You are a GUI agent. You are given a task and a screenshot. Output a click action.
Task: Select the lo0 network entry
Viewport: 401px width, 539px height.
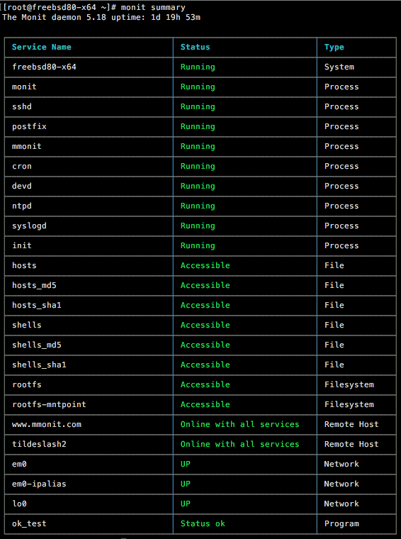click(19, 504)
